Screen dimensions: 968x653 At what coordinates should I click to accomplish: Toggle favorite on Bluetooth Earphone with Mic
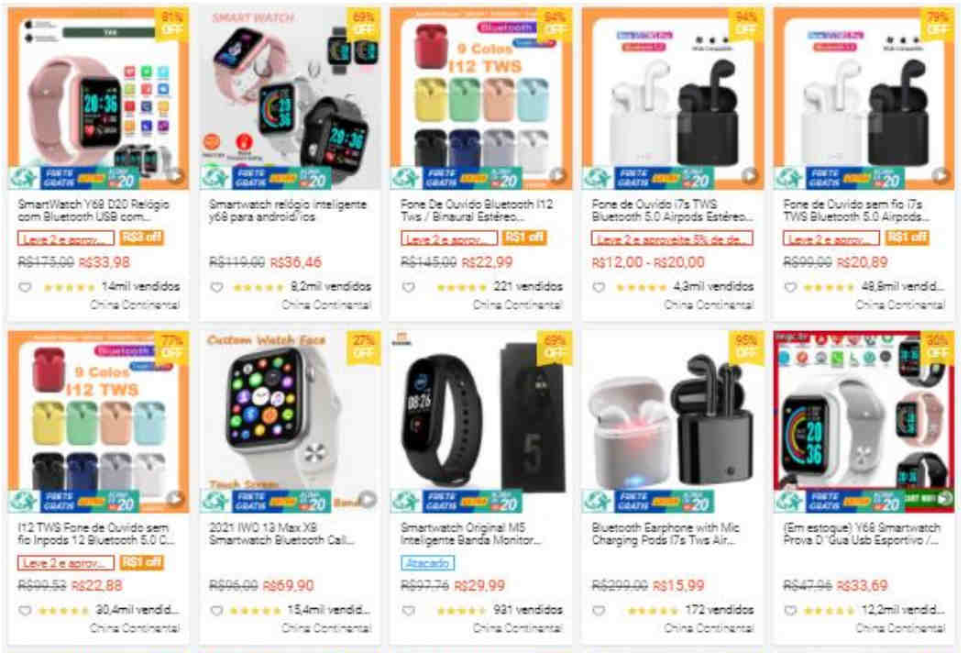[x=599, y=611]
